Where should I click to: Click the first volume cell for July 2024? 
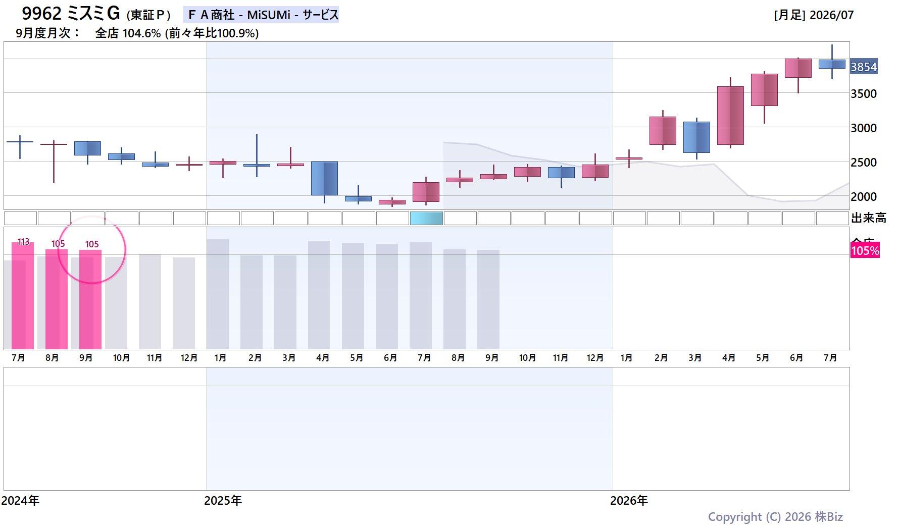pyautogui.click(x=20, y=218)
